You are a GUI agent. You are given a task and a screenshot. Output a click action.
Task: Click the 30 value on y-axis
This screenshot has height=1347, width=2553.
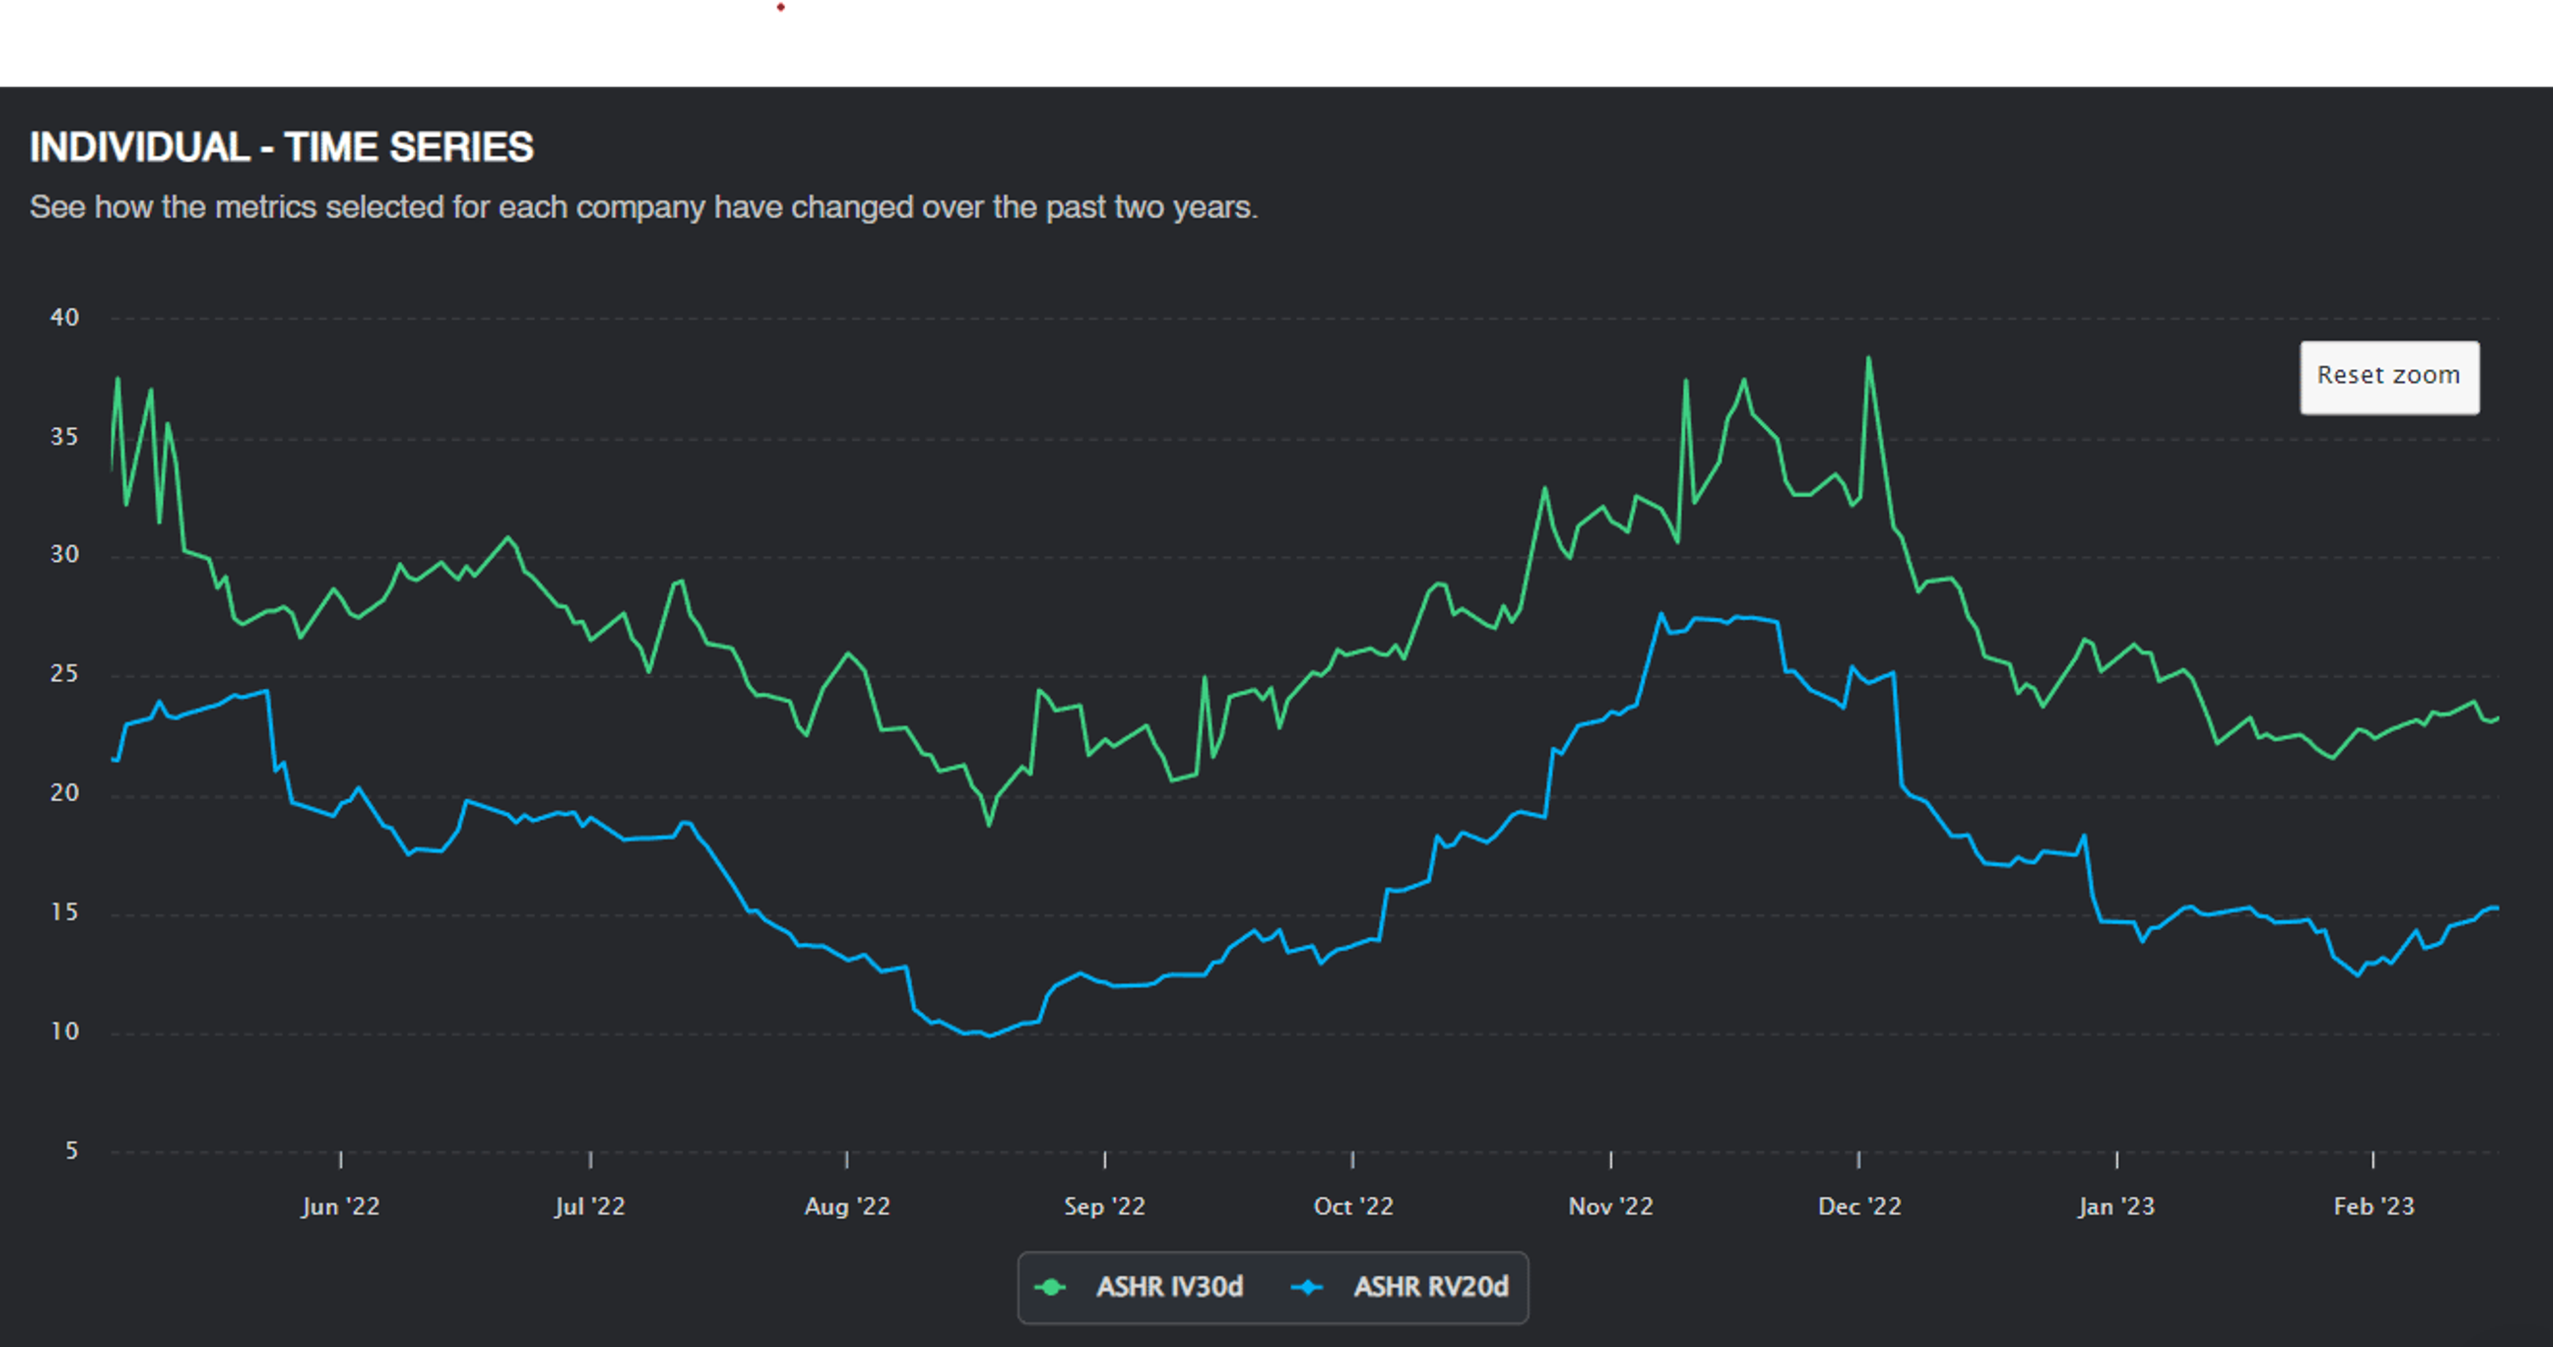(64, 554)
